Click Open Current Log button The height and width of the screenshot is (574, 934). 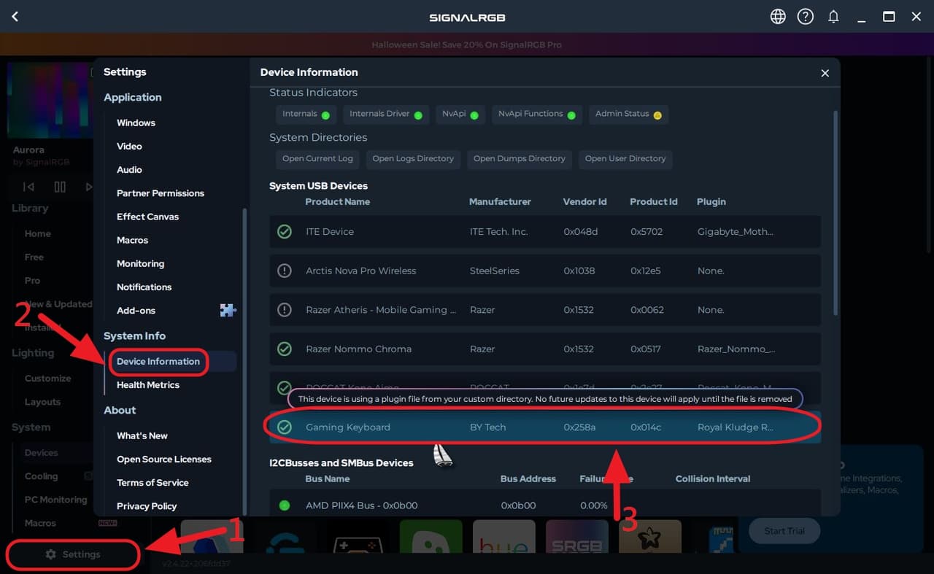pyautogui.click(x=317, y=159)
